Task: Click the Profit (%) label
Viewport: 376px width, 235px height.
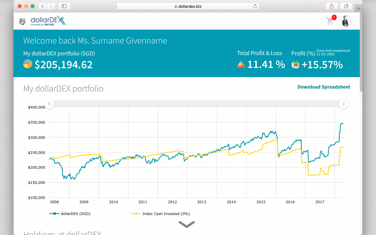Action: tap(303, 54)
